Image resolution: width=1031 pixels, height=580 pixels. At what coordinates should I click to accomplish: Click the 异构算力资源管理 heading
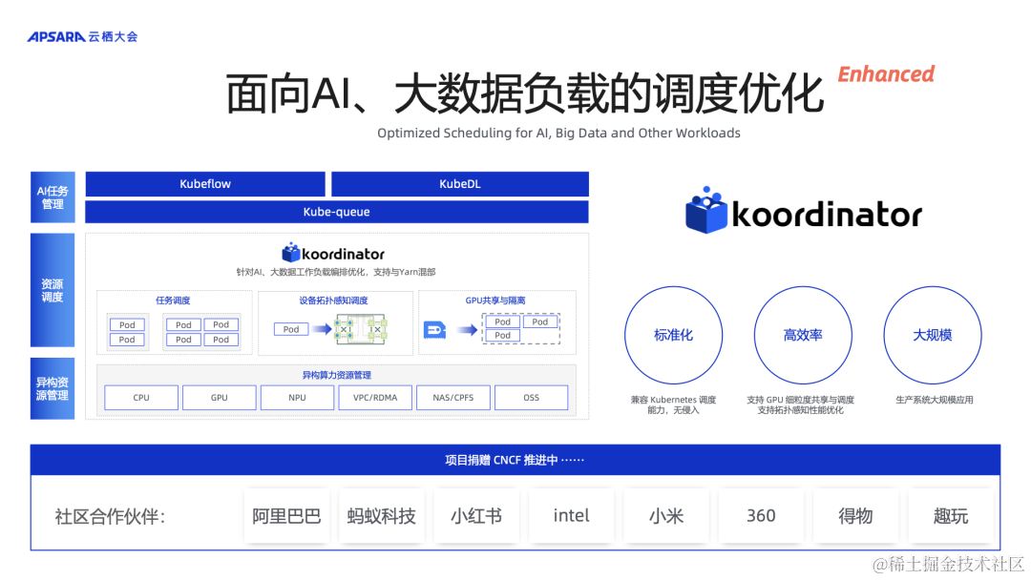coord(337,375)
